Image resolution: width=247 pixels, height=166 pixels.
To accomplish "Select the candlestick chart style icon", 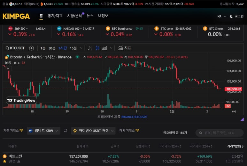I will click(97, 48).
